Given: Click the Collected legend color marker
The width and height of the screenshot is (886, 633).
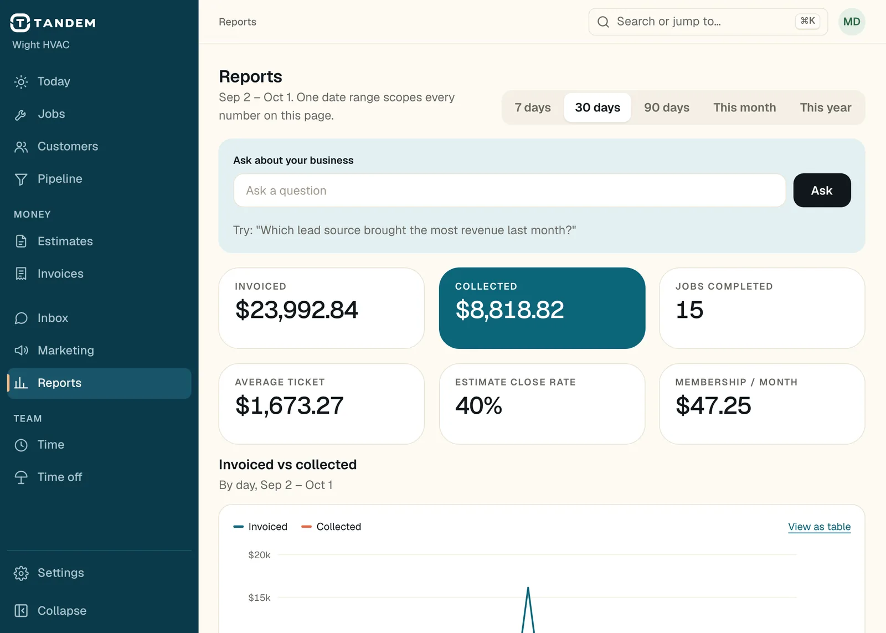Looking at the screenshot, I should [306, 527].
